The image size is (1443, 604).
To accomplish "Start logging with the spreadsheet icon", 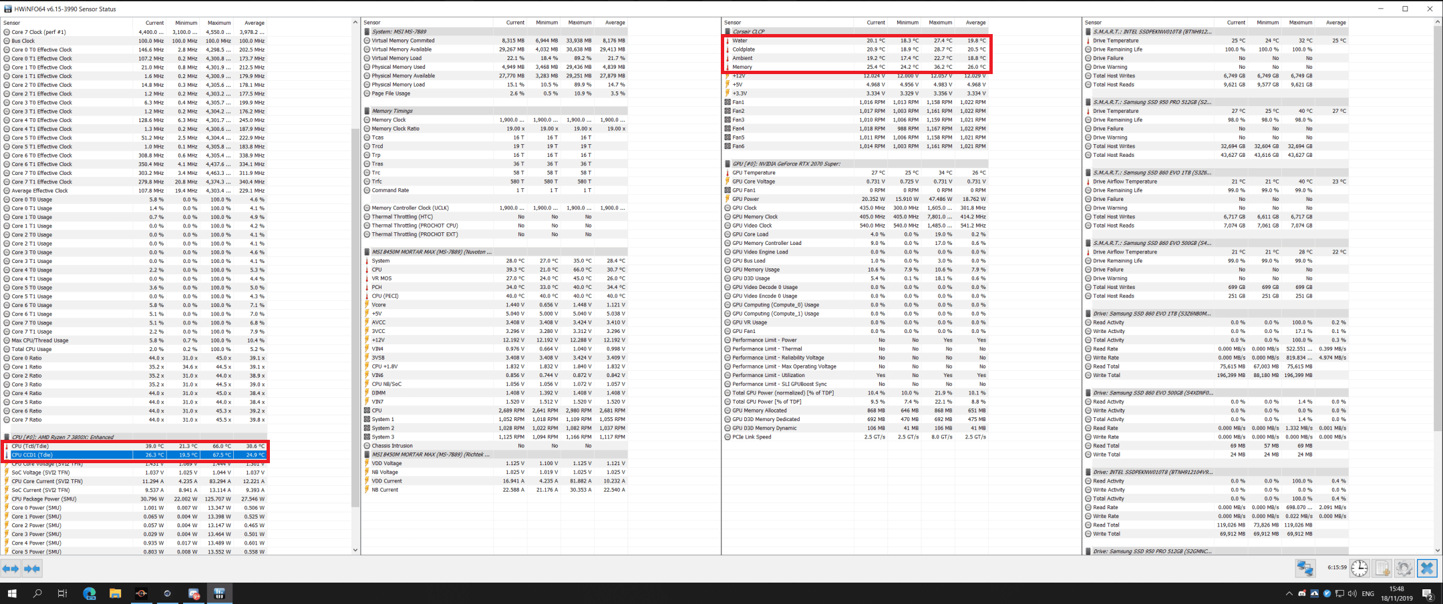I will coord(1382,569).
